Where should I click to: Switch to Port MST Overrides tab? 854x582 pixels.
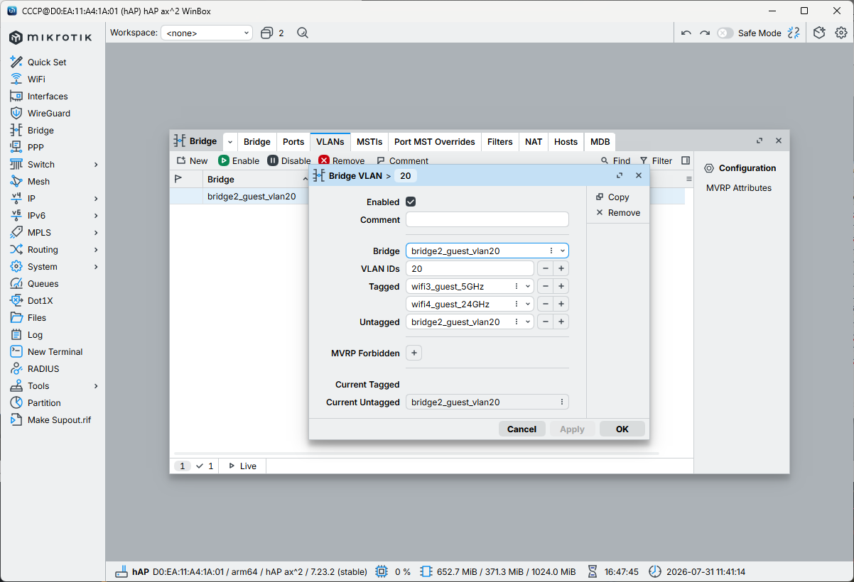435,141
